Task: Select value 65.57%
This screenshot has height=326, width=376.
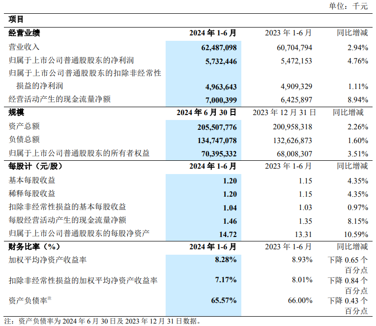Action: tap(224, 300)
